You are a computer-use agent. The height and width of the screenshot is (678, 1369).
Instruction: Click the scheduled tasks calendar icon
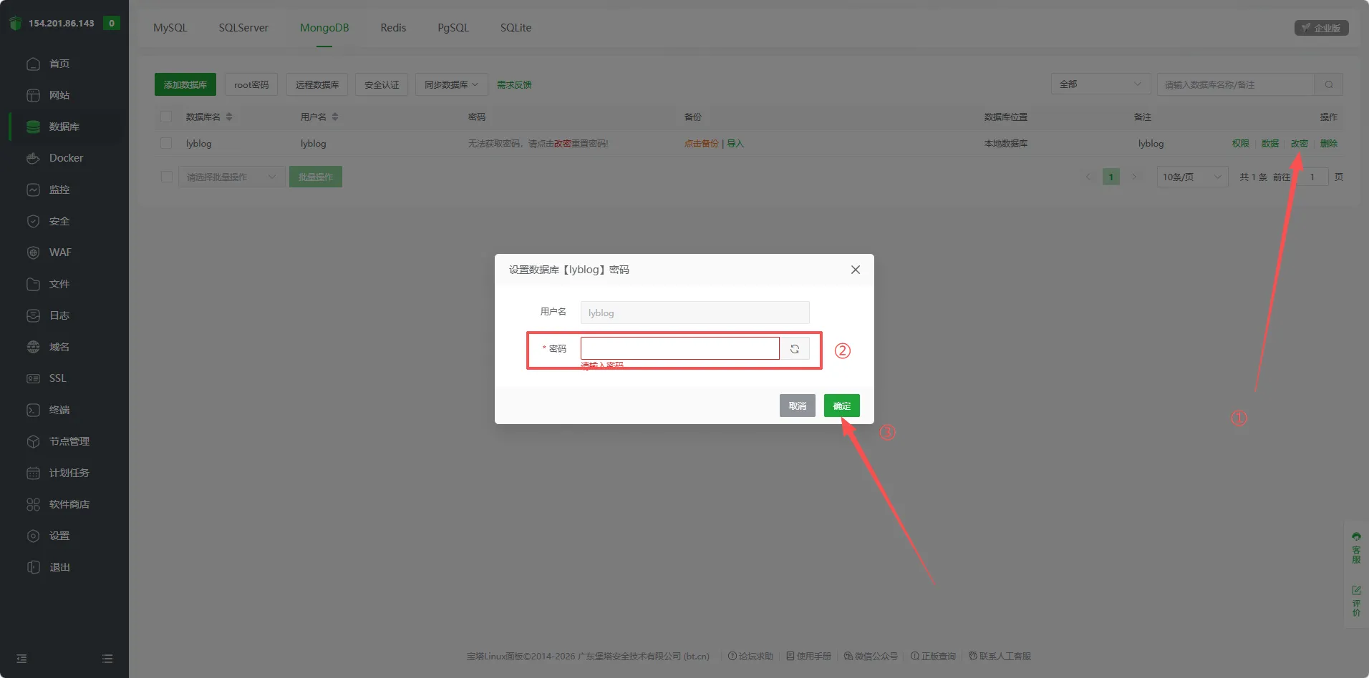click(x=33, y=473)
